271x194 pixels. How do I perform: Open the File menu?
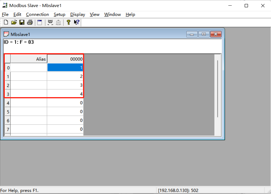pos(5,14)
